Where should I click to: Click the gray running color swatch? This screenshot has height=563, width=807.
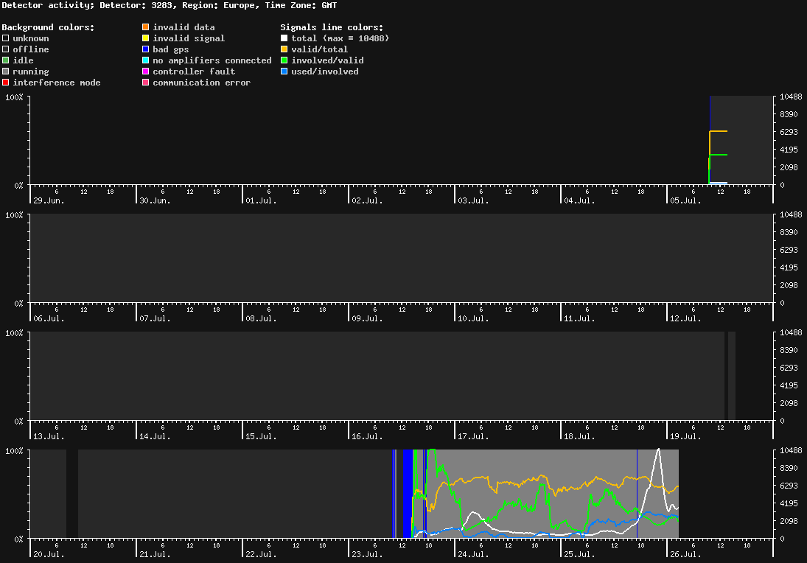coord(6,71)
